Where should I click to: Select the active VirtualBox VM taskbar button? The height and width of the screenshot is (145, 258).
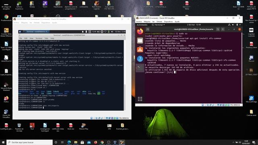pos(122,142)
